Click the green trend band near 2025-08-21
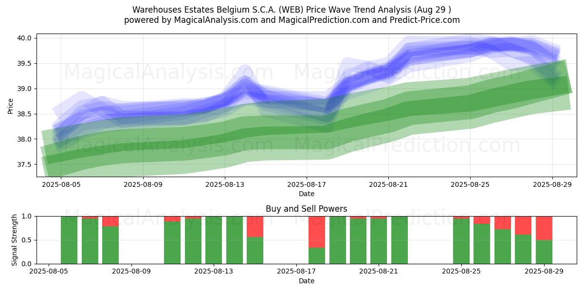Image resolution: width=584 pixels, height=292 pixels. (x=388, y=114)
